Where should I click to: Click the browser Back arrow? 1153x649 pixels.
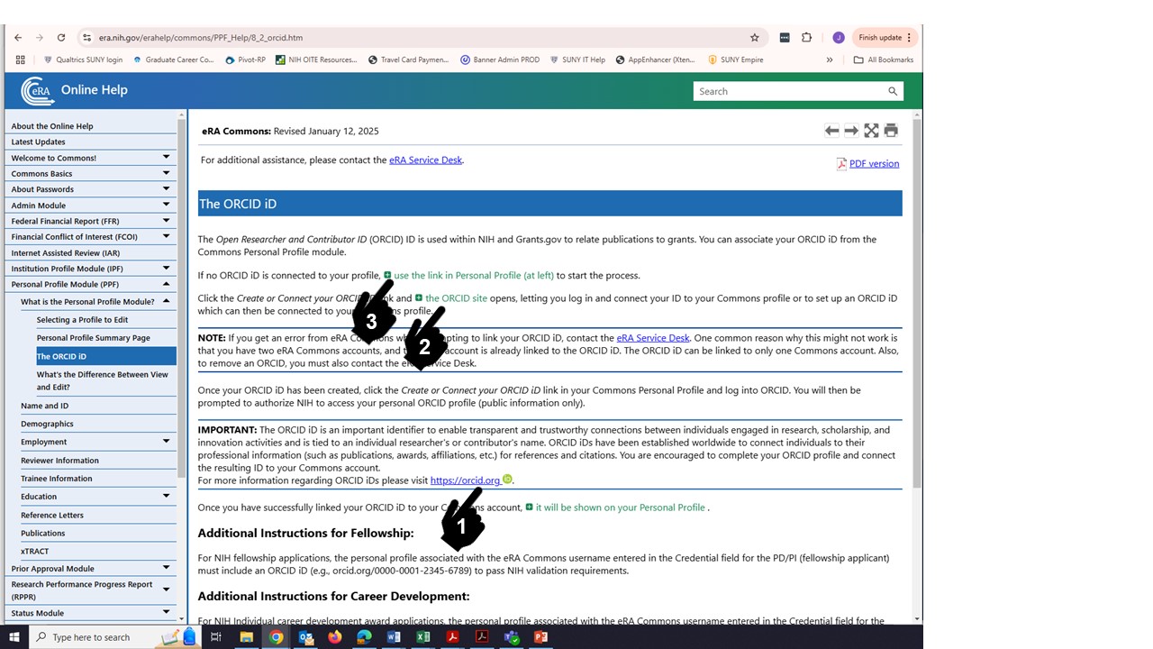click(x=18, y=38)
